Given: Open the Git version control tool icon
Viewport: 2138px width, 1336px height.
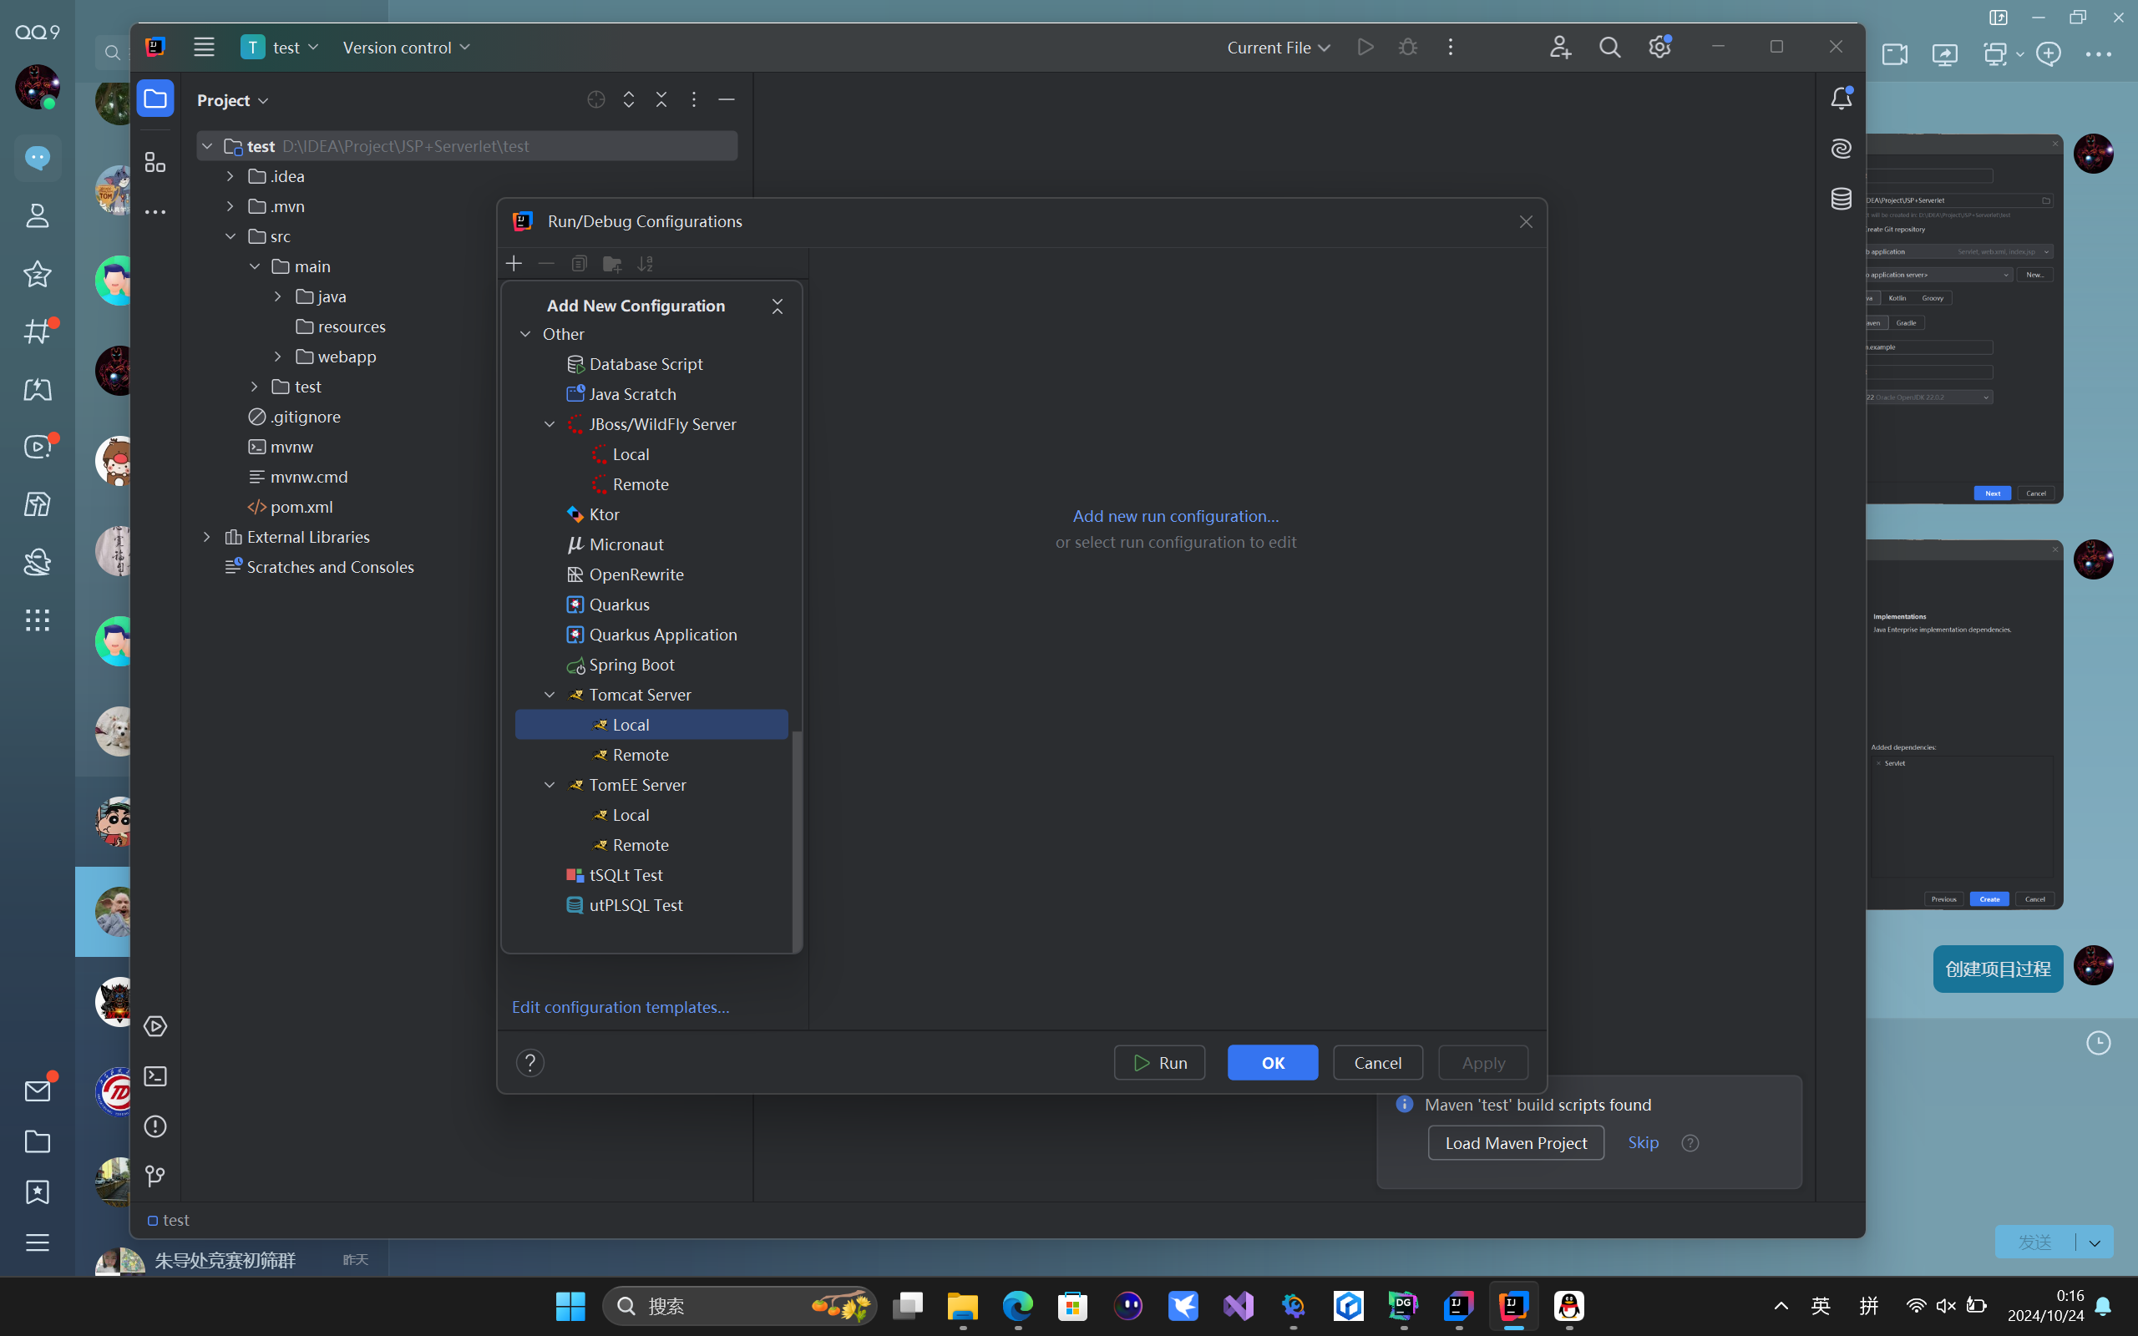Looking at the screenshot, I should pyautogui.click(x=155, y=1175).
